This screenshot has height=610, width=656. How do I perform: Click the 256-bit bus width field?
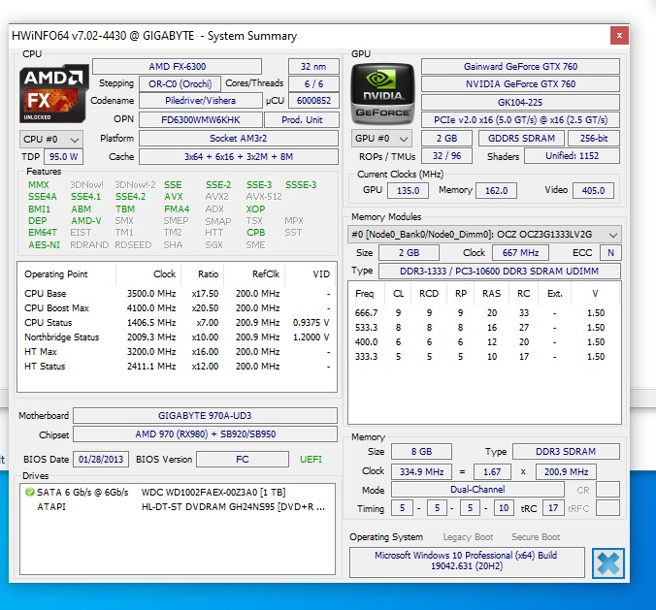tap(594, 139)
